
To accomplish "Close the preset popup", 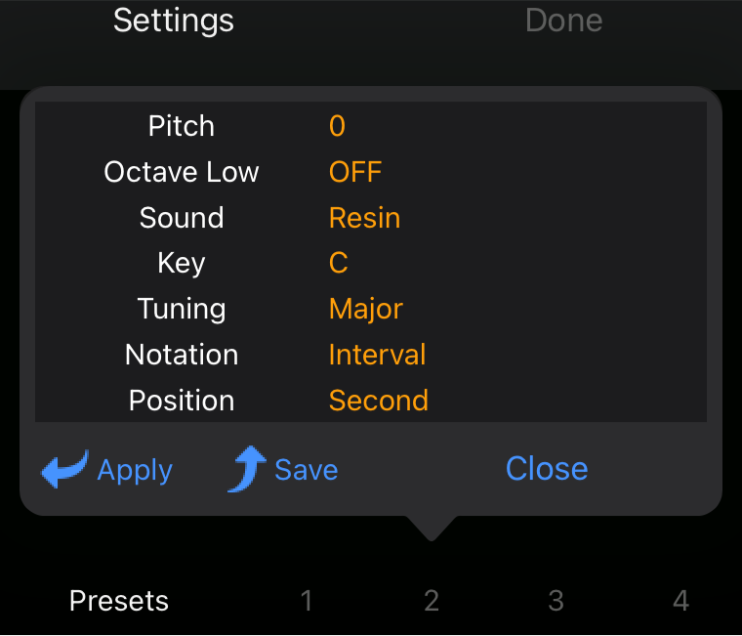I will [546, 469].
